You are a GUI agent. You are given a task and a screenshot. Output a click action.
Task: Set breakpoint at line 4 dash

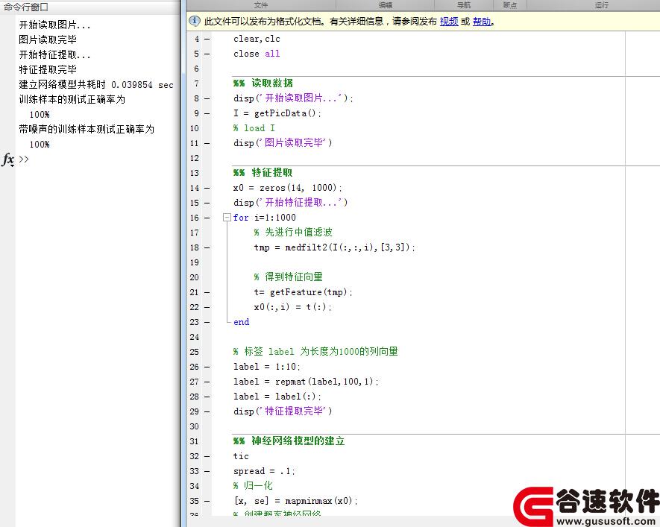tap(207, 39)
